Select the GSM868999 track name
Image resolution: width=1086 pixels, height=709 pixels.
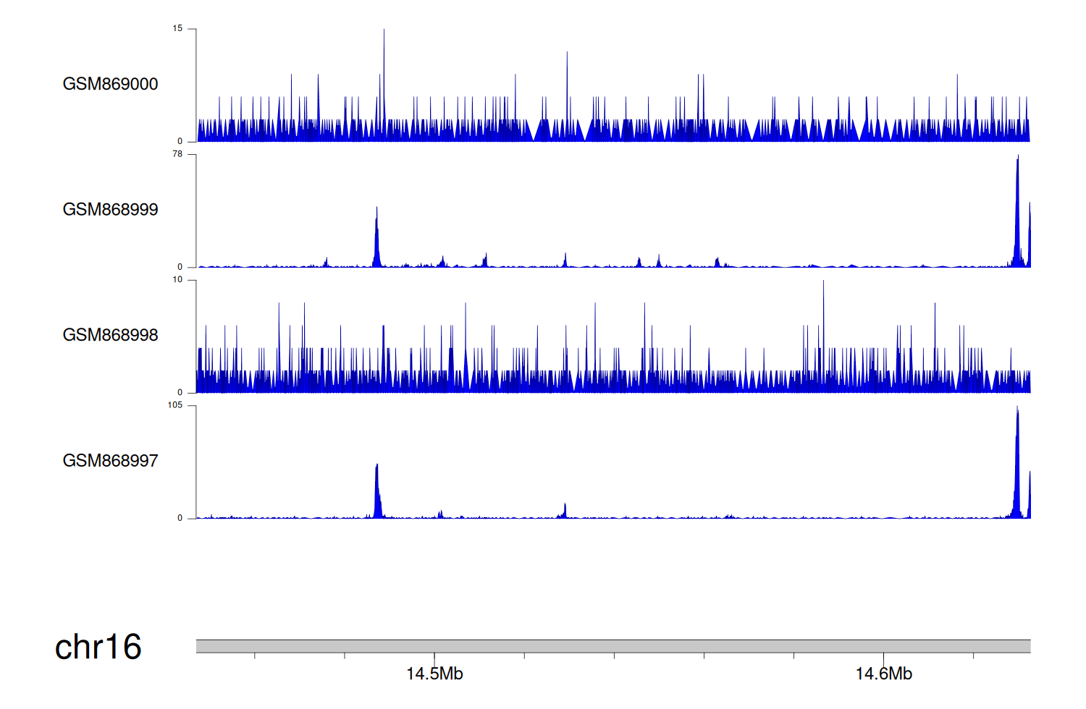tap(110, 210)
